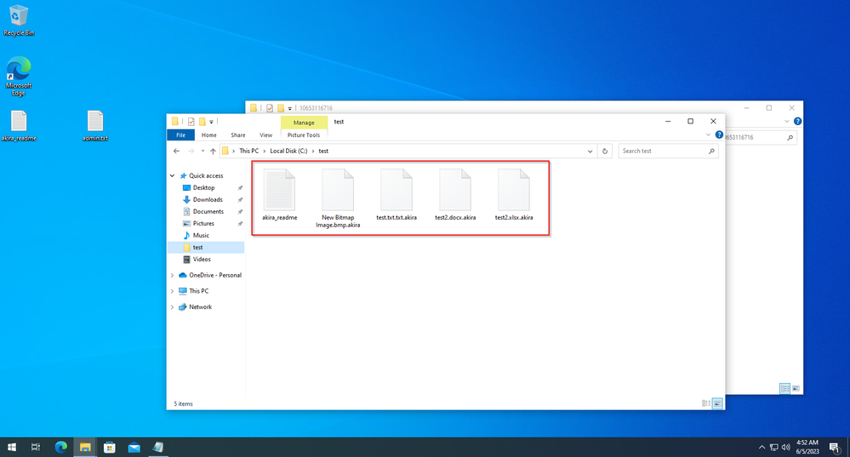Select Music in Quick access
The height and width of the screenshot is (457, 850).
pos(201,235)
